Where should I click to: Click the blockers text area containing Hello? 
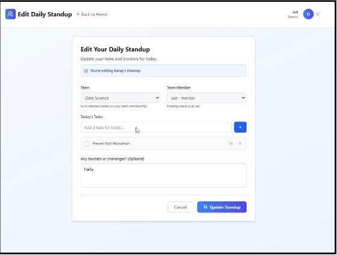click(163, 175)
